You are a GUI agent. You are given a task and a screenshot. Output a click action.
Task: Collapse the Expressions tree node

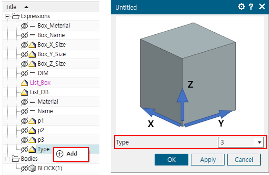(x=7, y=16)
